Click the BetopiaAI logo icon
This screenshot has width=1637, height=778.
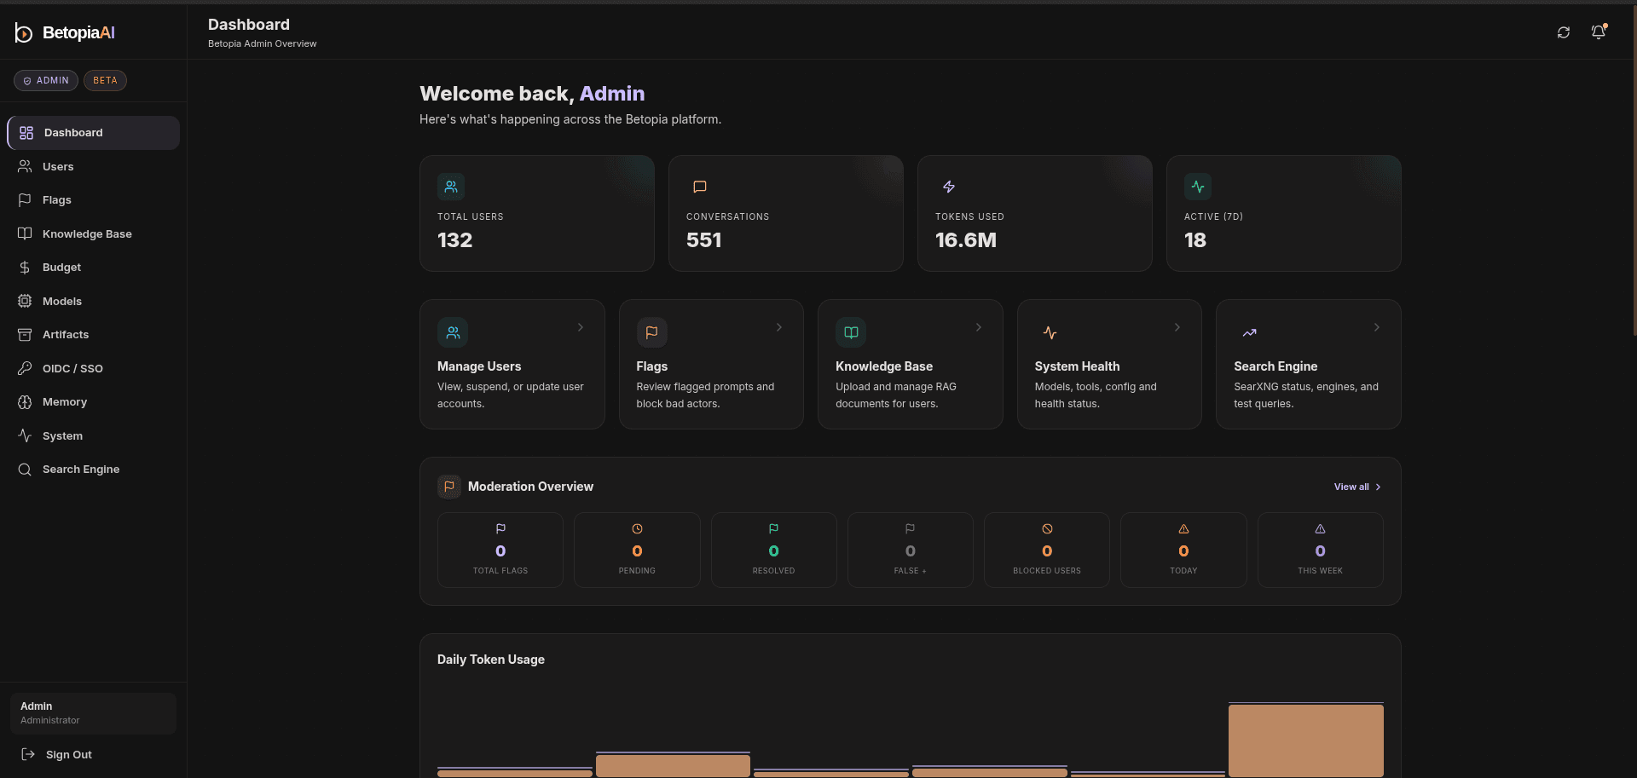tap(24, 32)
